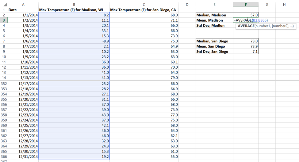Select the highlighted column F header

pyautogui.click(x=245, y=5)
